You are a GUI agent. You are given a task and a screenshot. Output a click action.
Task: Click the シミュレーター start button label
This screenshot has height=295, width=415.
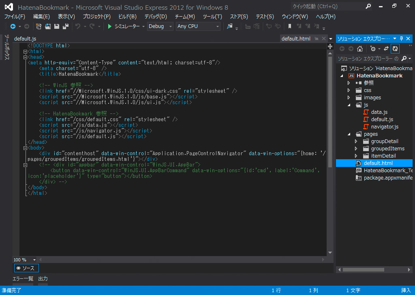[127, 26]
